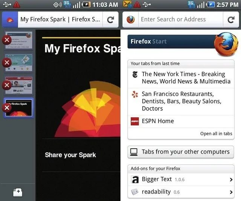
Task: Tap the ESPN favicon
Action: click(x=135, y=121)
